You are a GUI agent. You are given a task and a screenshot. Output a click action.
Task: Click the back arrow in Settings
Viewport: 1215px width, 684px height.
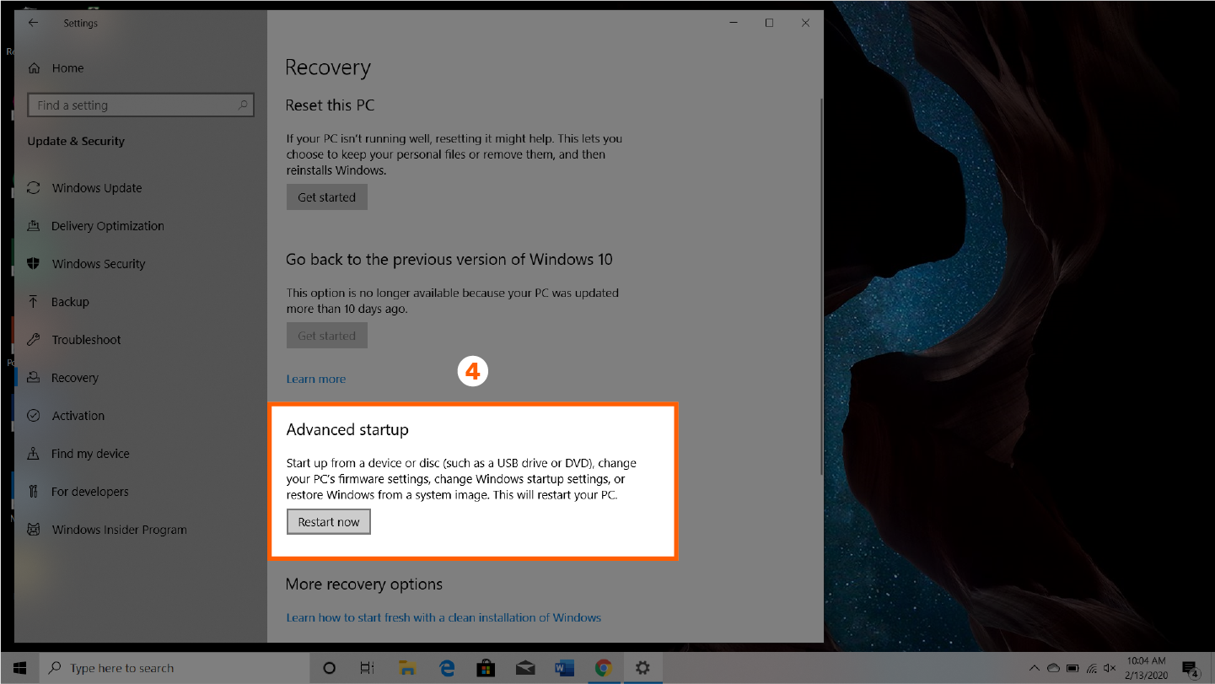[33, 23]
